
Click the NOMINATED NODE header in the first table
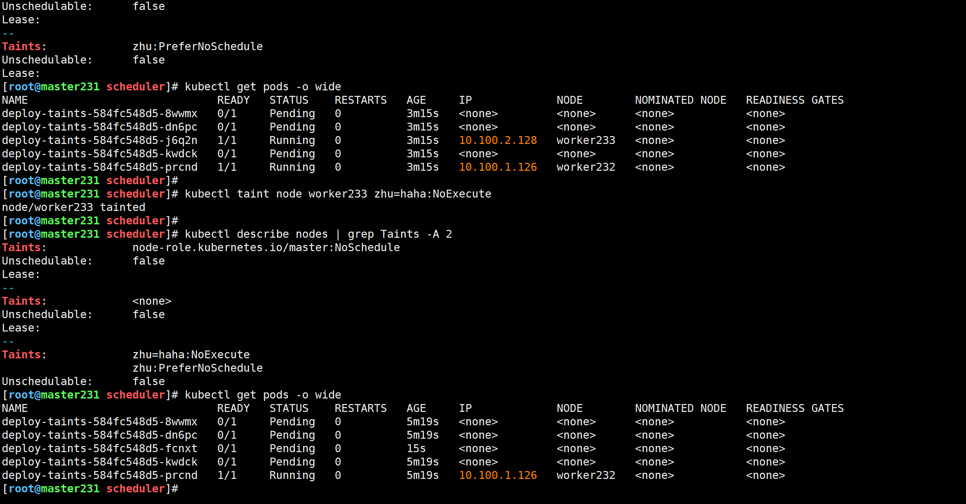(x=680, y=100)
